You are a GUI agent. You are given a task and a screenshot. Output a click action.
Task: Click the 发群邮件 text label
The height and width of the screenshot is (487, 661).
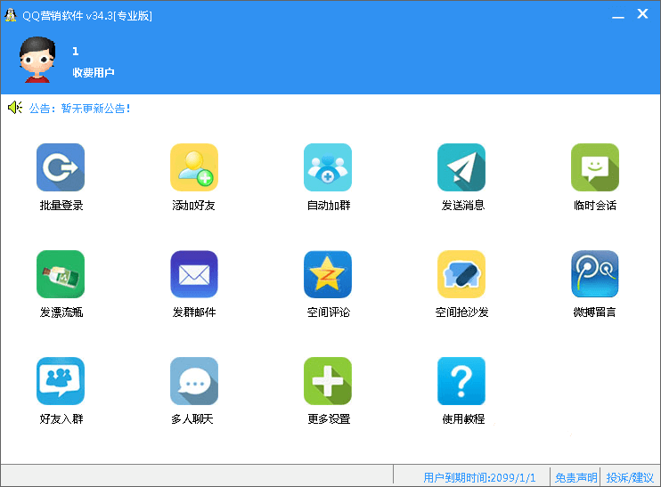tap(194, 312)
